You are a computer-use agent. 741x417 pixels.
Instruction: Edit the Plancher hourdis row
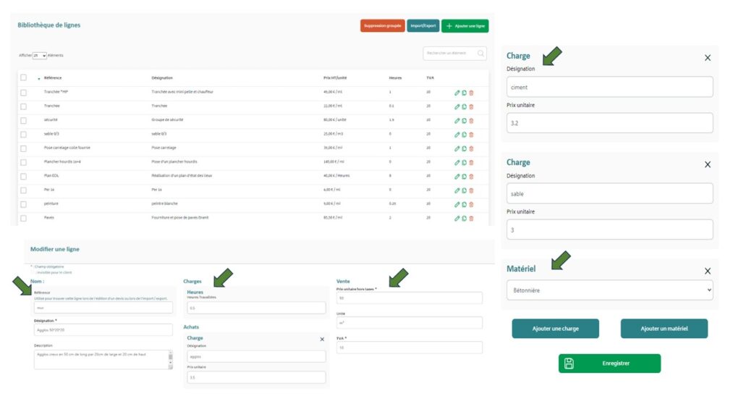tap(457, 163)
